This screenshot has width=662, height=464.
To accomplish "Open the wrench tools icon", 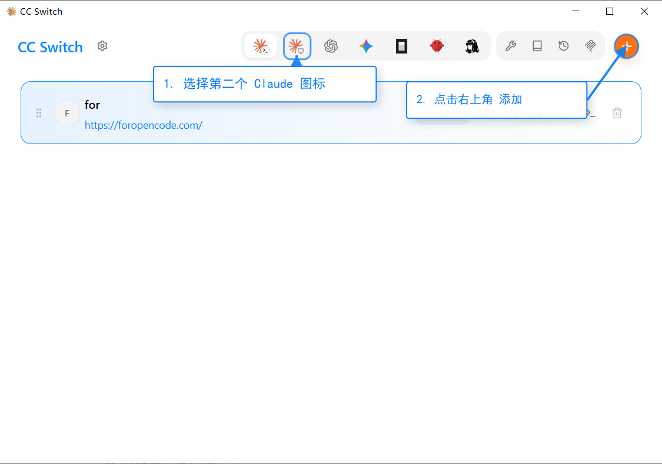I will [x=511, y=46].
